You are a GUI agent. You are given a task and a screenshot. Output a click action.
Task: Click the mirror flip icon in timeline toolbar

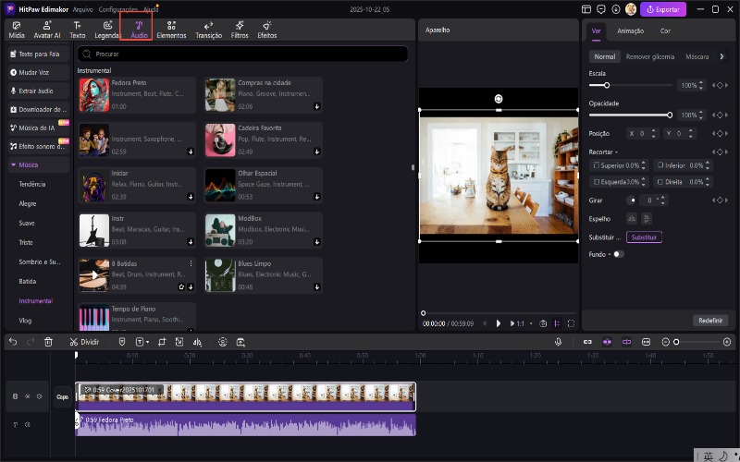tap(197, 342)
